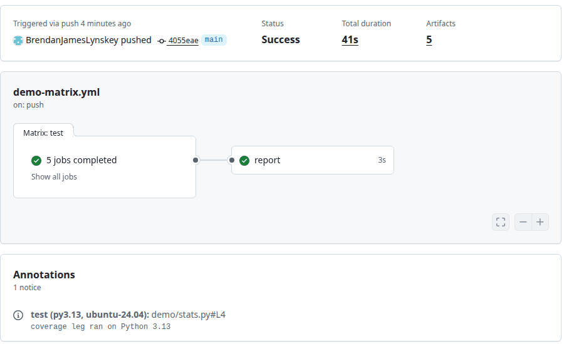
Task: Click the '5 jobs completed' text
Action: point(81,160)
